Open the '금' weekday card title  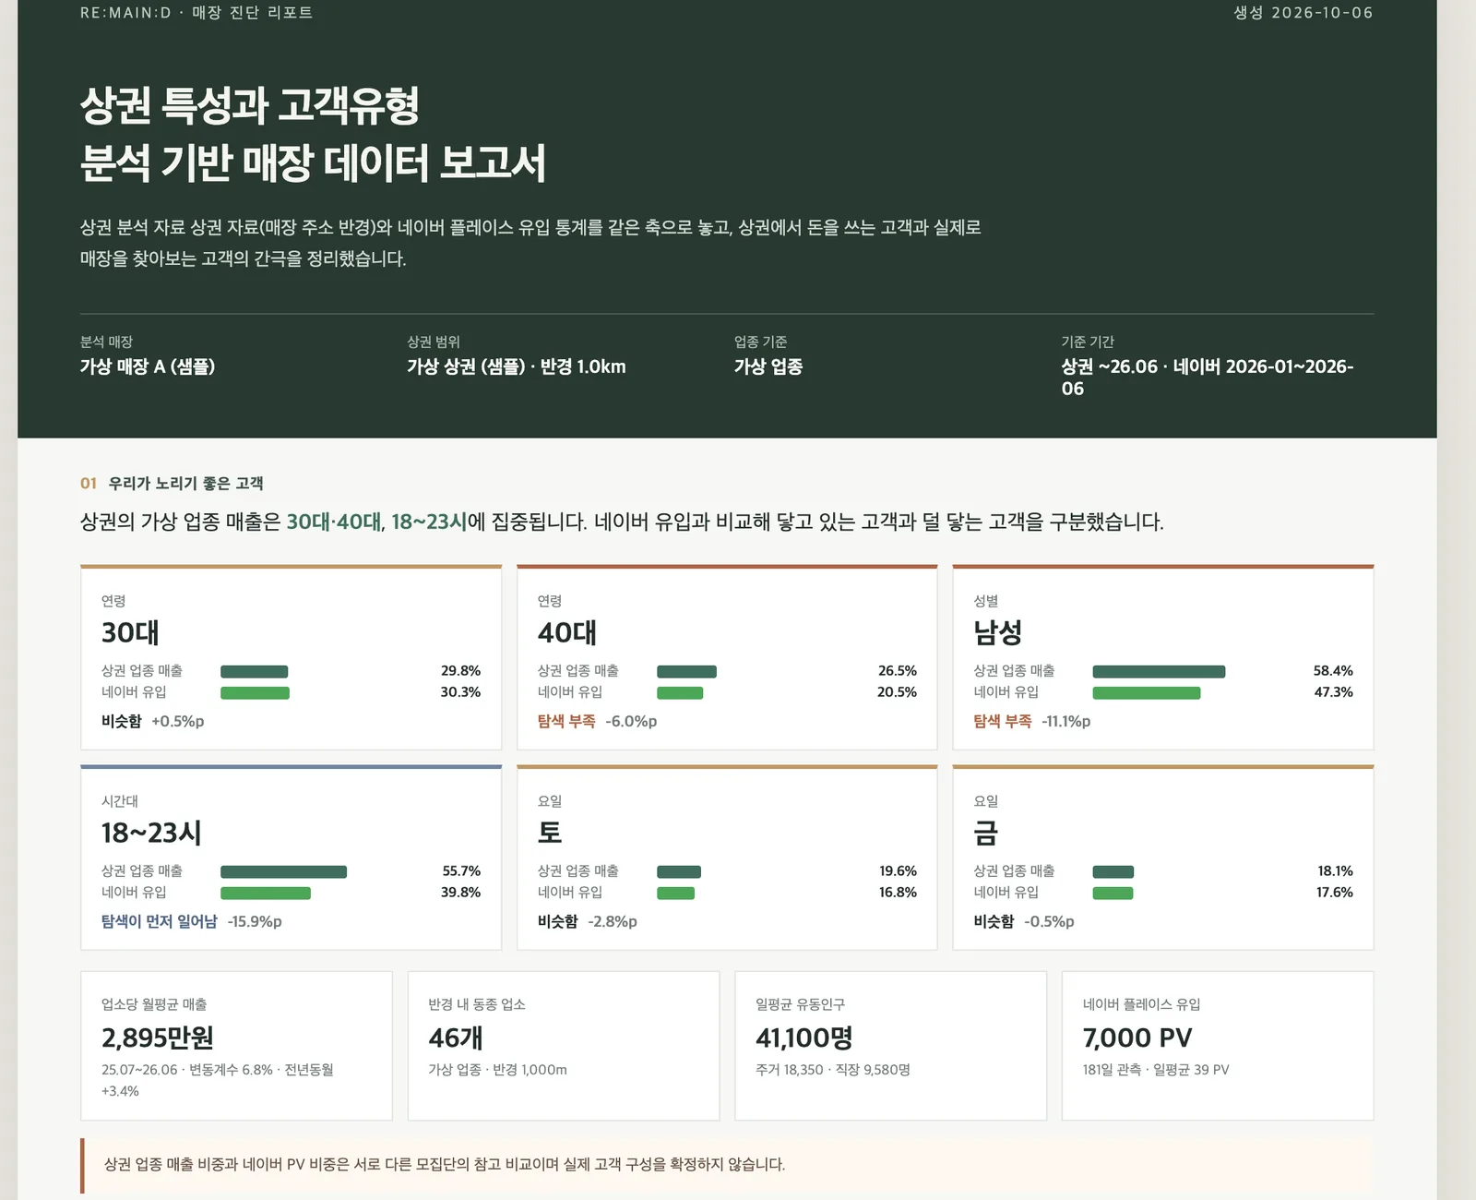click(986, 833)
